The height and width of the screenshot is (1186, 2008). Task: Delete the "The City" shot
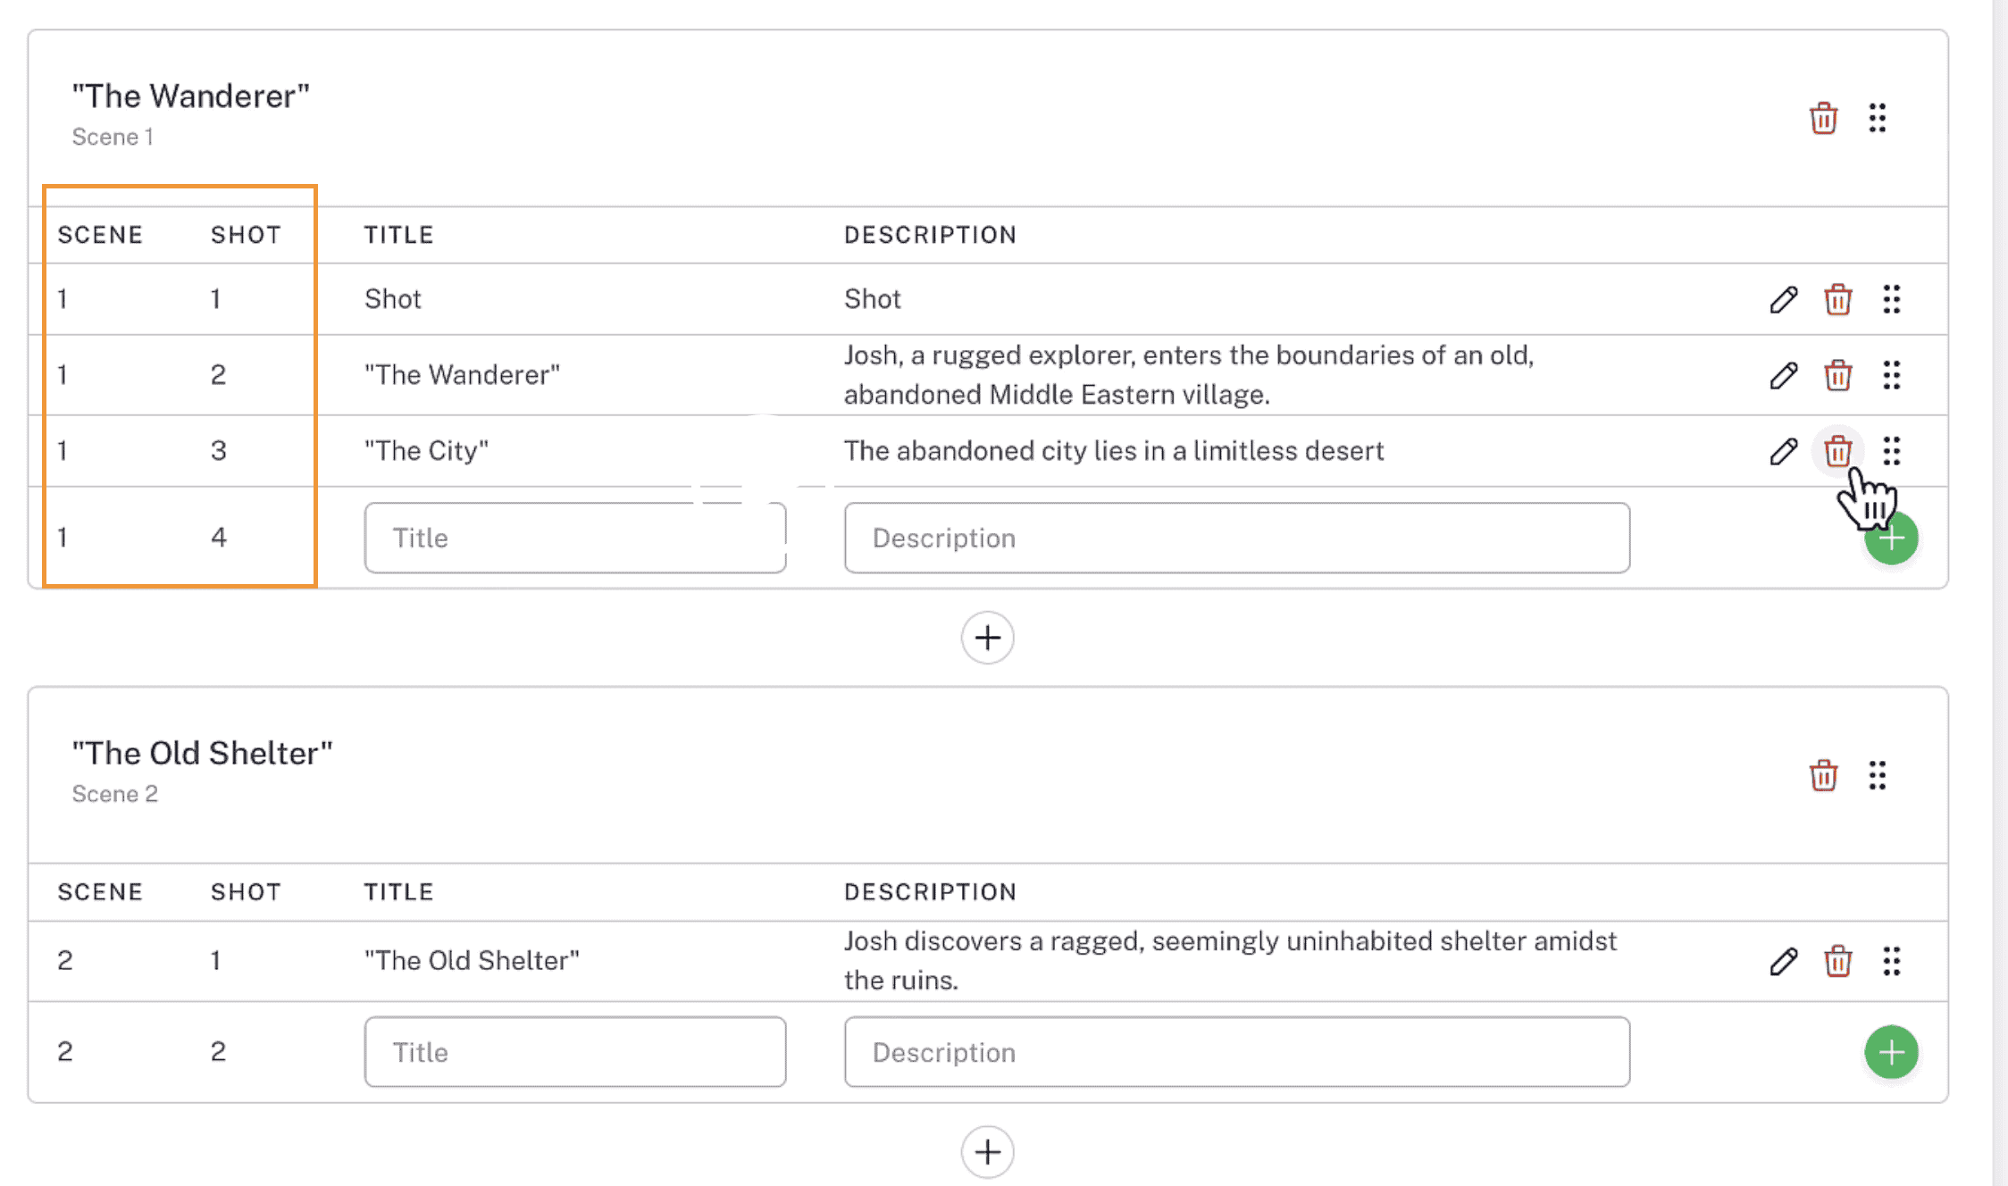click(x=1837, y=452)
